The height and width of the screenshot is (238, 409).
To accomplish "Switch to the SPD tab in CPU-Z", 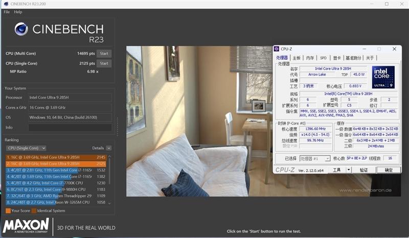I will click(x=323, y=58).
